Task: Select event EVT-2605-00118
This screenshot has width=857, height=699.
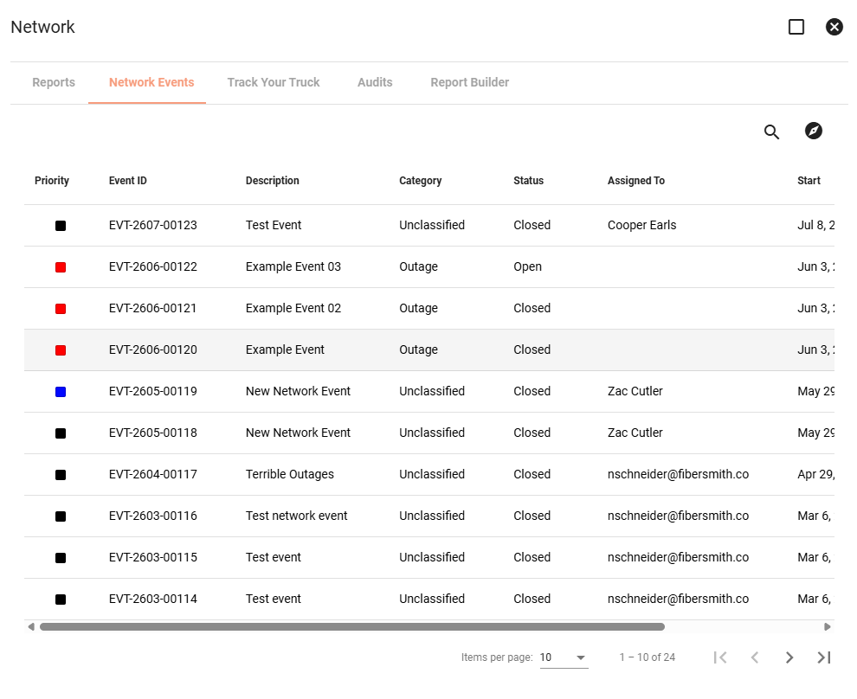Action: 153,433
